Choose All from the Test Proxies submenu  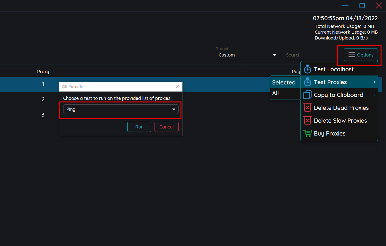(275, 93)
